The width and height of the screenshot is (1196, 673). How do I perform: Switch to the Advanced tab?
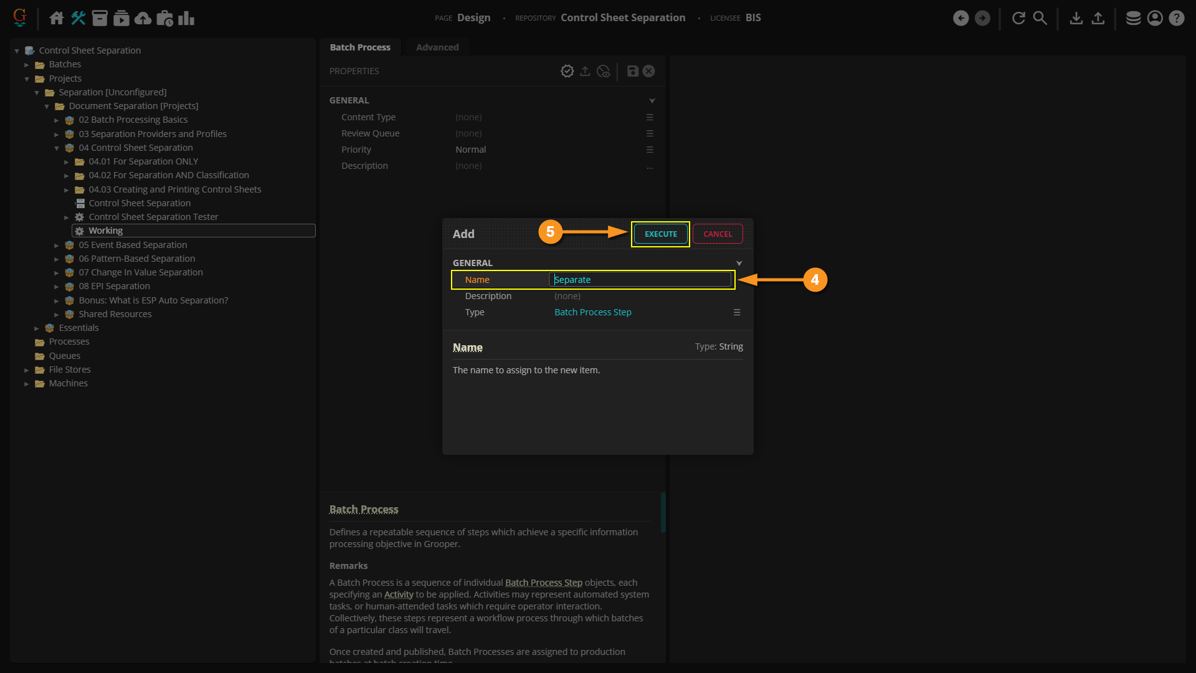[437, 47]
